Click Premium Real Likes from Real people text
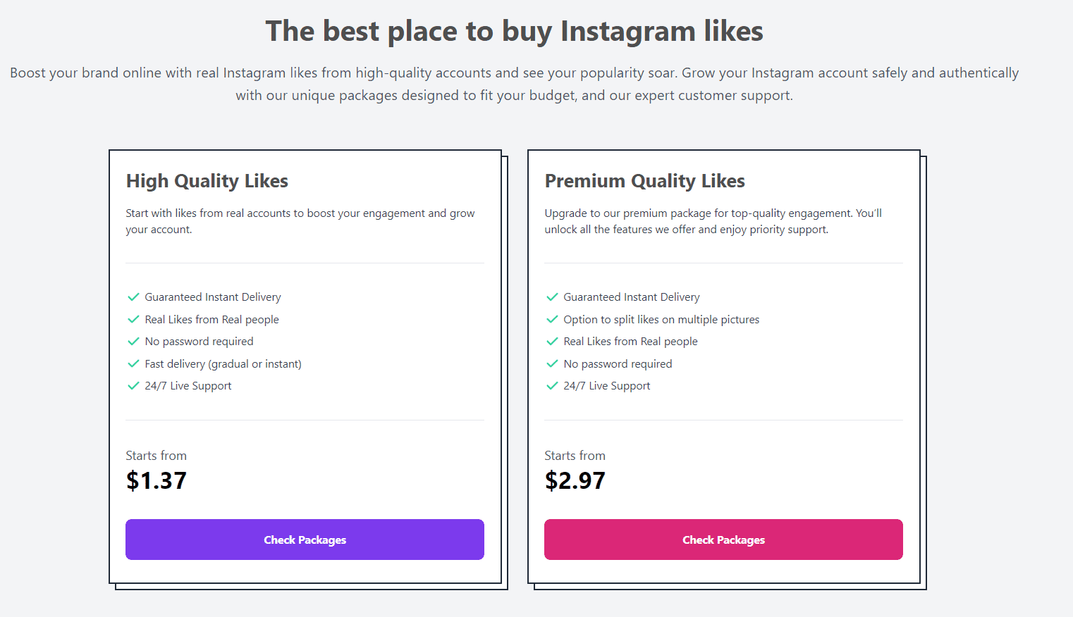This screenshot has width=1073, height=617. 630,342
